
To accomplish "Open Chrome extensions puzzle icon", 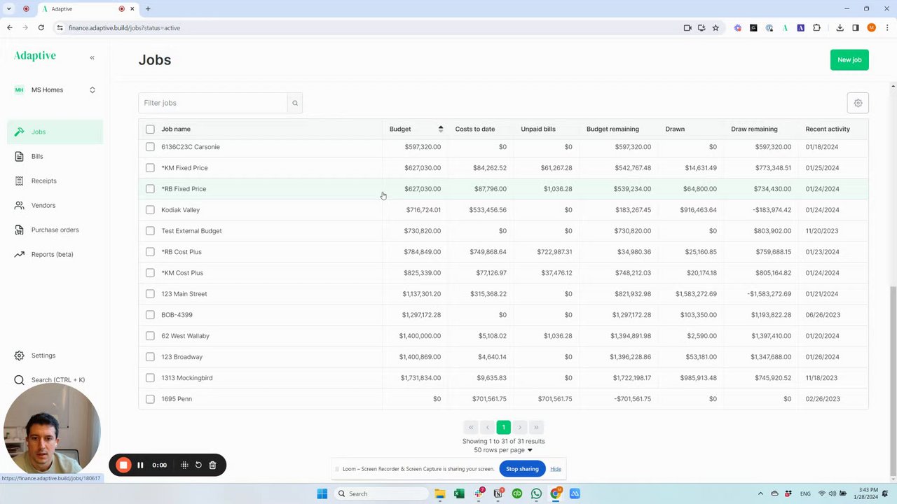I will (816, 28).
